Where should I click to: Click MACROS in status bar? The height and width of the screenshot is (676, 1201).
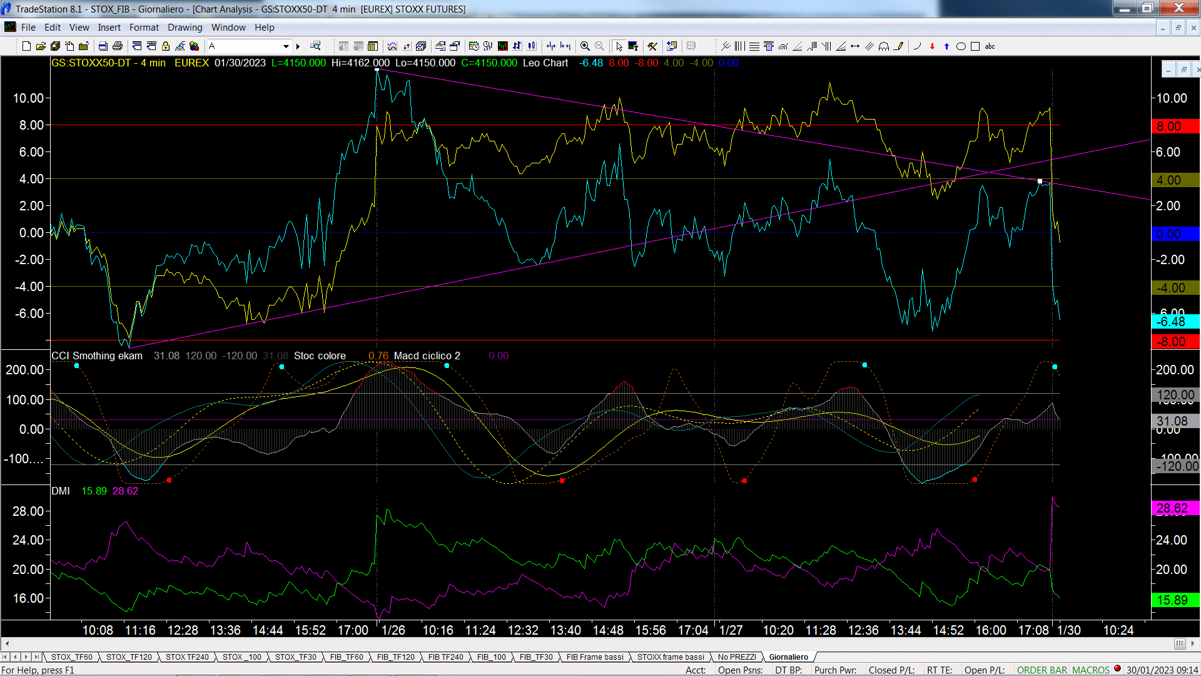(x=1090, y=670)
